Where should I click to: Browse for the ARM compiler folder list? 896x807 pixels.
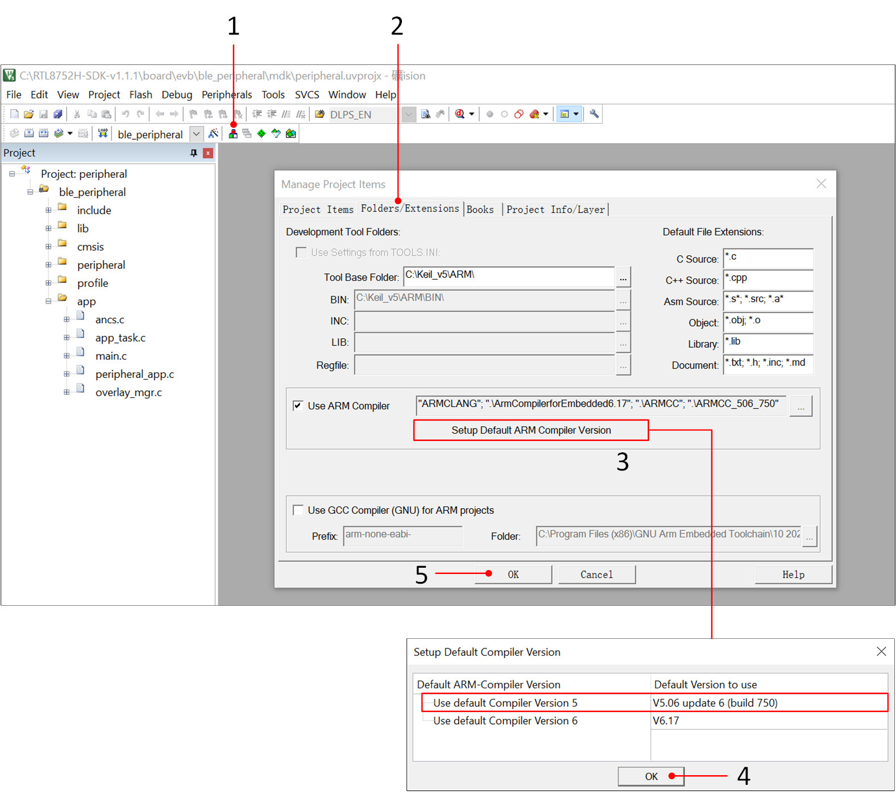pyautogui.click(x=800, y=406)
